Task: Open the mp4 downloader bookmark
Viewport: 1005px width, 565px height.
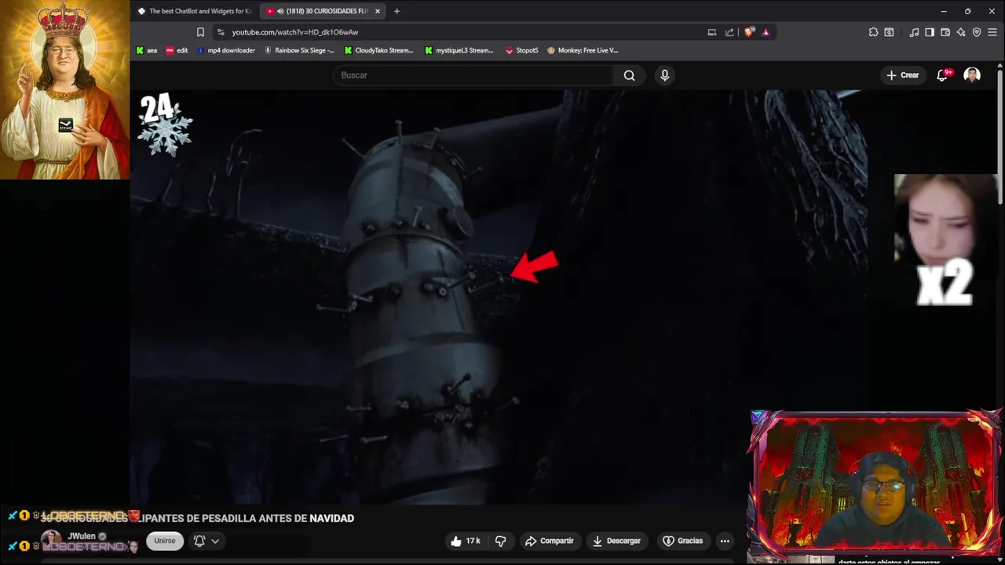Action: coord(226,50)
